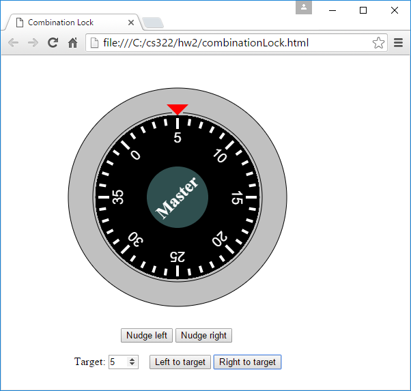411x391 pixels.
Task: Decrease Target value with down stepper
Action: (132, 364)
